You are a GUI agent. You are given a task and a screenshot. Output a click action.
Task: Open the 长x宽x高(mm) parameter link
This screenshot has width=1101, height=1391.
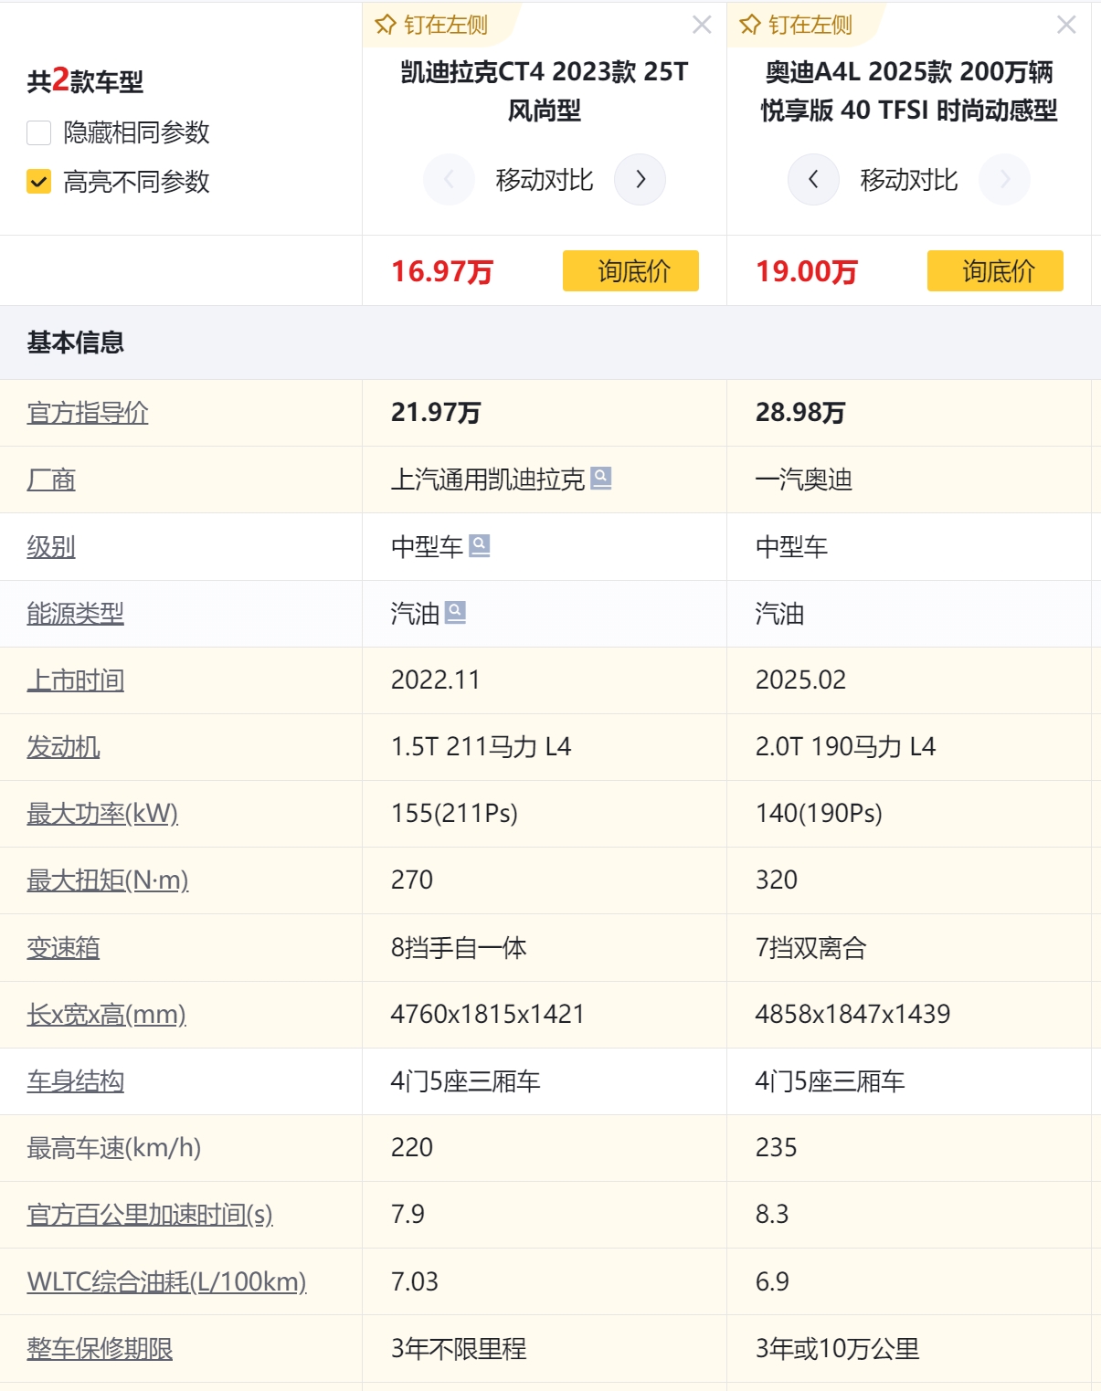(x=106, y=1015)
